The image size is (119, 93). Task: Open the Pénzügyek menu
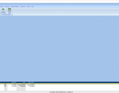click(x=7, y=6)
